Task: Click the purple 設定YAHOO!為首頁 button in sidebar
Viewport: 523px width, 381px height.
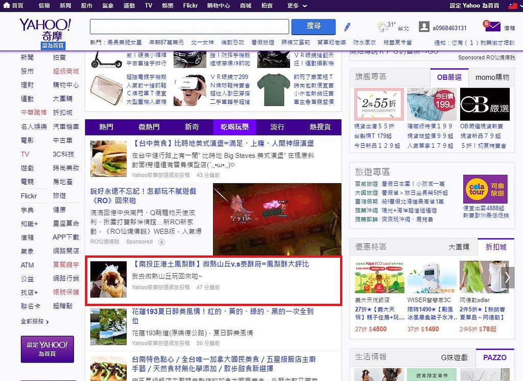Action: [x=47, y=349]
